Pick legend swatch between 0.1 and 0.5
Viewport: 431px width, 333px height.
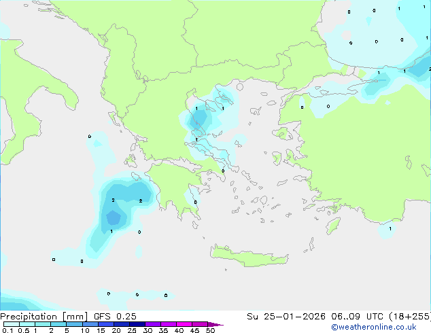coord(12,324)
